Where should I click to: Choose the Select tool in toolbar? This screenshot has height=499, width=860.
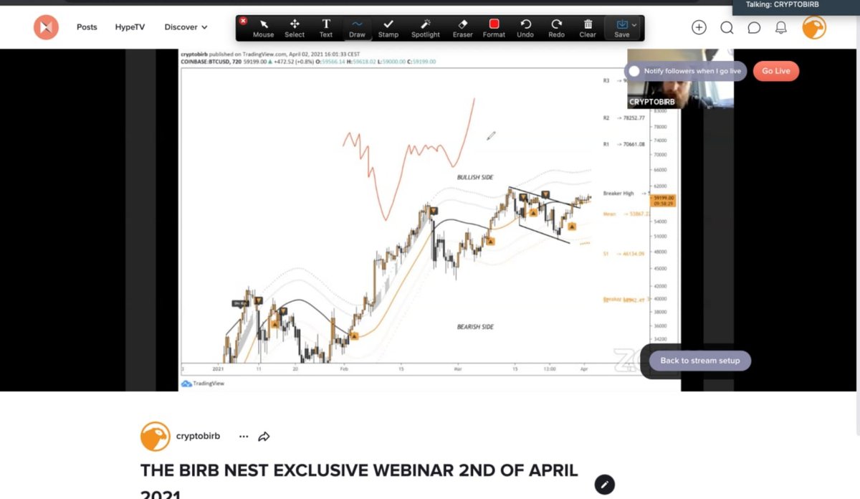click(x=295, y=29)
